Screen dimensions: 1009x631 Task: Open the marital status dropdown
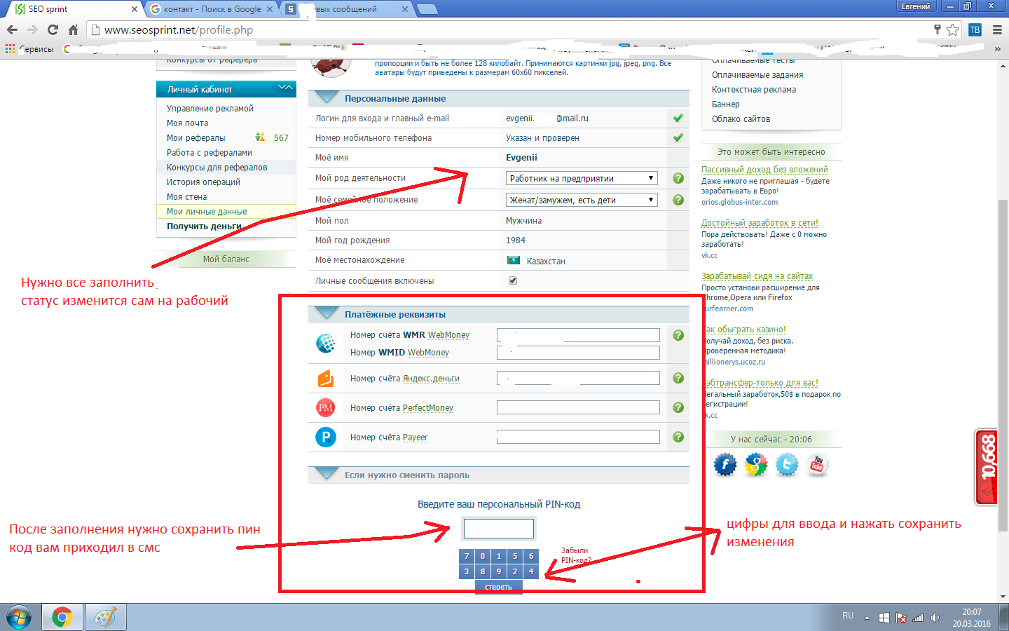click(x=582, y=200)
